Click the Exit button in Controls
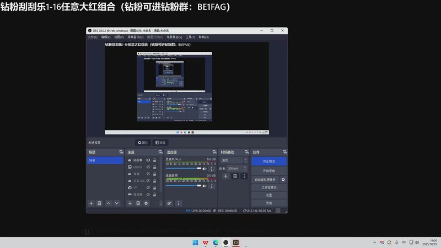 pos(269,203)
